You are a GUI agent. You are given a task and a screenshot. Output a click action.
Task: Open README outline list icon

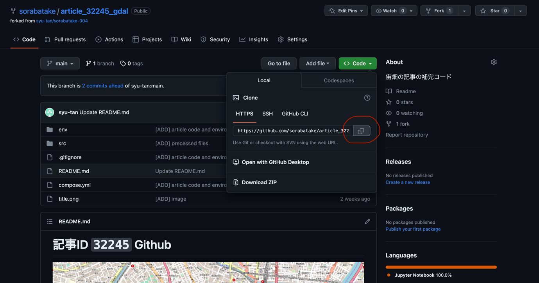coord(50,221)
